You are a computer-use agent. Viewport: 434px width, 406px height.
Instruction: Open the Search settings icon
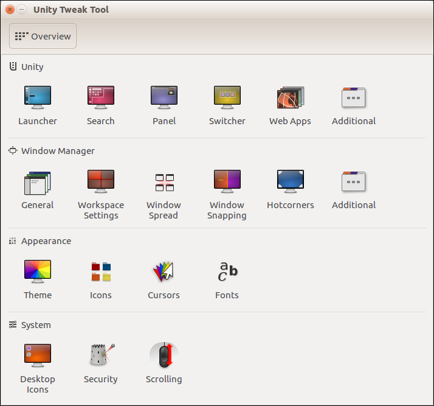(x=101, y=97)
